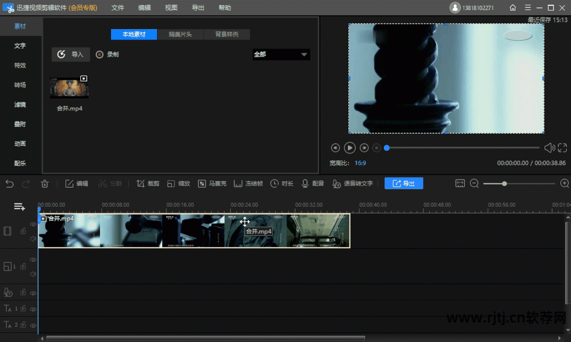The image size is (571, 342).
Task: Open the 特效 effects sidebar panel
Action: click(x=20, y=65)
